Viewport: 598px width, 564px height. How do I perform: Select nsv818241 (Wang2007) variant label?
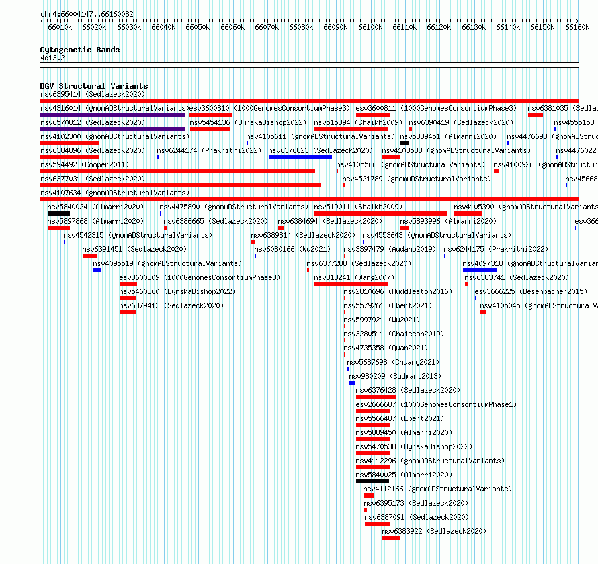click(x=354, y=277)
